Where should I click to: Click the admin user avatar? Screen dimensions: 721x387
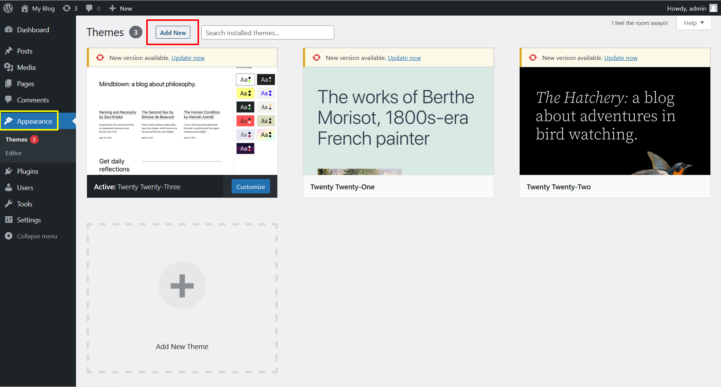point(713,8)
